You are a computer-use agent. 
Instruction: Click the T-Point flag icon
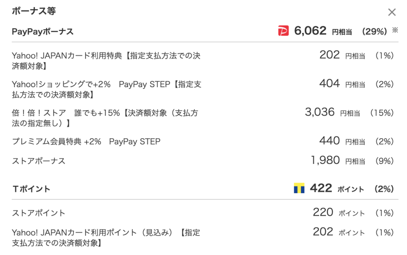(x=299, y=188)
